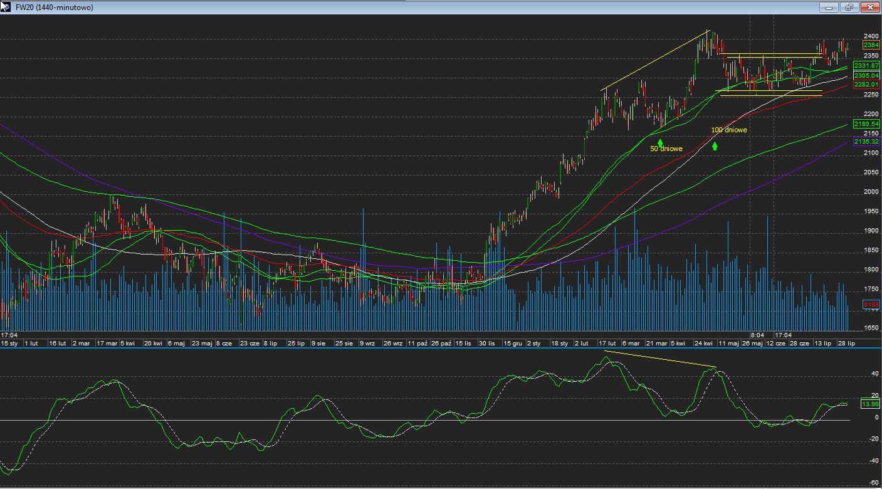Click the red 8188 volume value label
This screenshot has height=489, width=882.
point(871,305)
